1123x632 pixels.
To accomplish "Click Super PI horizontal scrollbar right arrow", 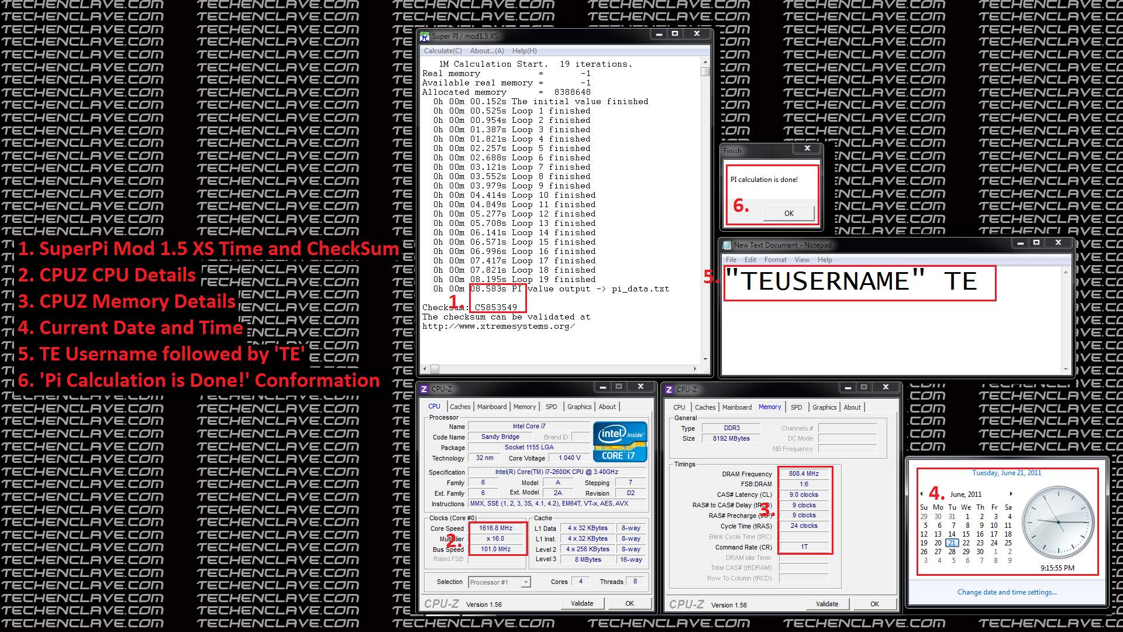I will 695,369.
